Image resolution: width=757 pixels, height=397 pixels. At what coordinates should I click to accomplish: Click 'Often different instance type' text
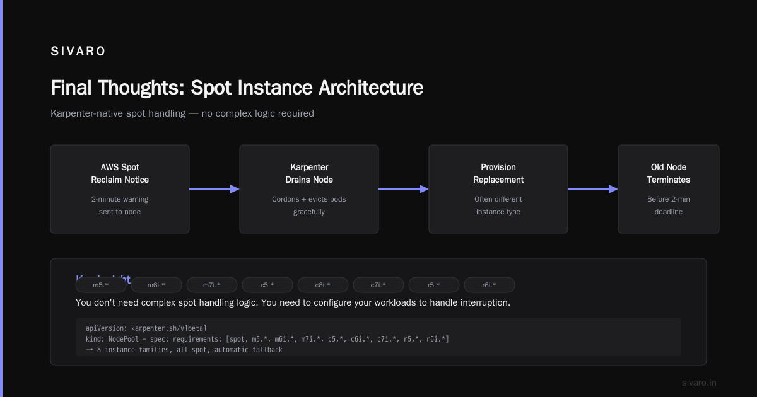click(x=498, y=205)
